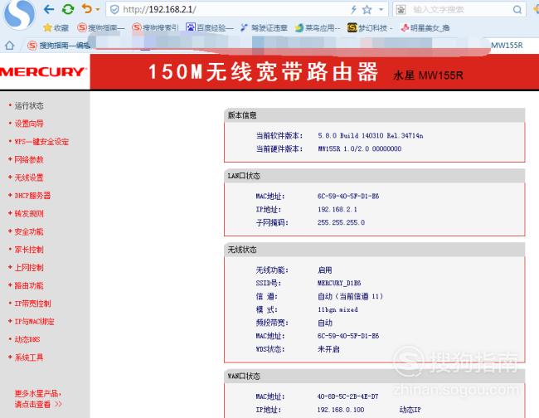Viewport: 539px width, 418px height.
Task: Expand 系统工具 menu section
Action: [x=29, y=357]
